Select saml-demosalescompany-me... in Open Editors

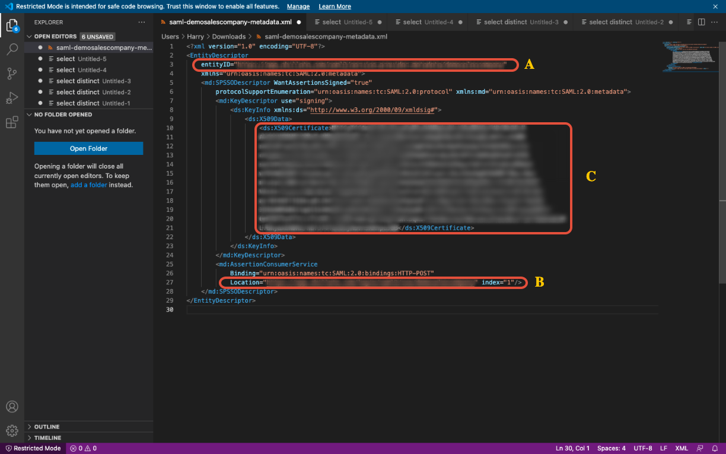point(89,47)
